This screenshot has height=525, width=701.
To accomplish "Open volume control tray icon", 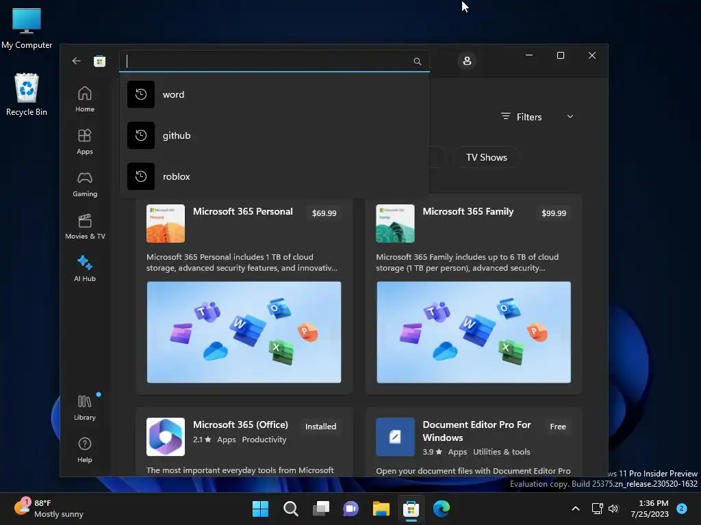I will pyautogui.click(x=613, y=509).
